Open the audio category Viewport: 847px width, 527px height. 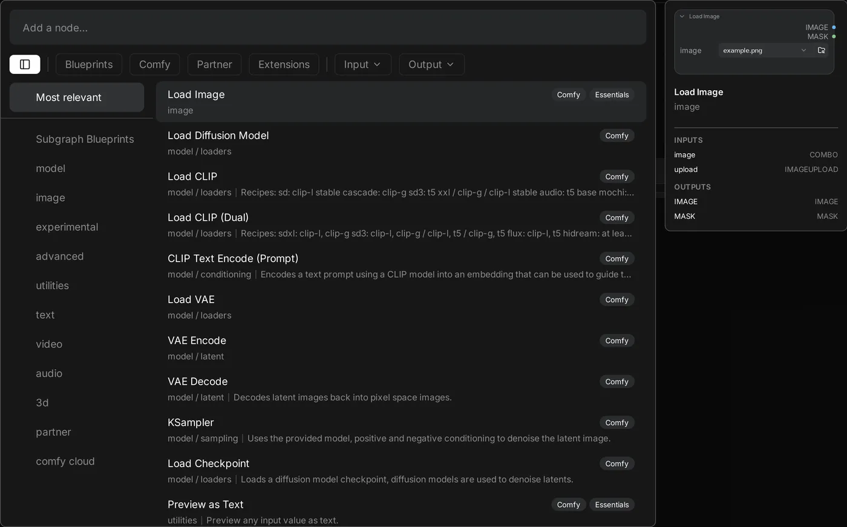(x=49, y=373)
